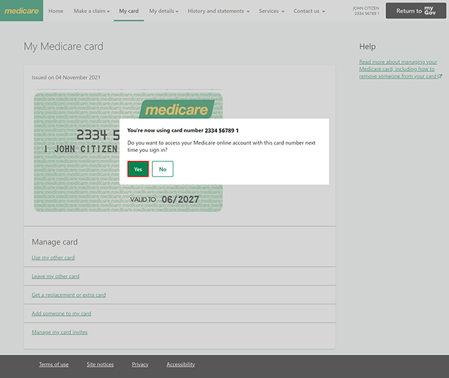Confirm with the Yes button
Image resolution: width=449 pixels, height=378 pixels.
click(x=138, y=169)
